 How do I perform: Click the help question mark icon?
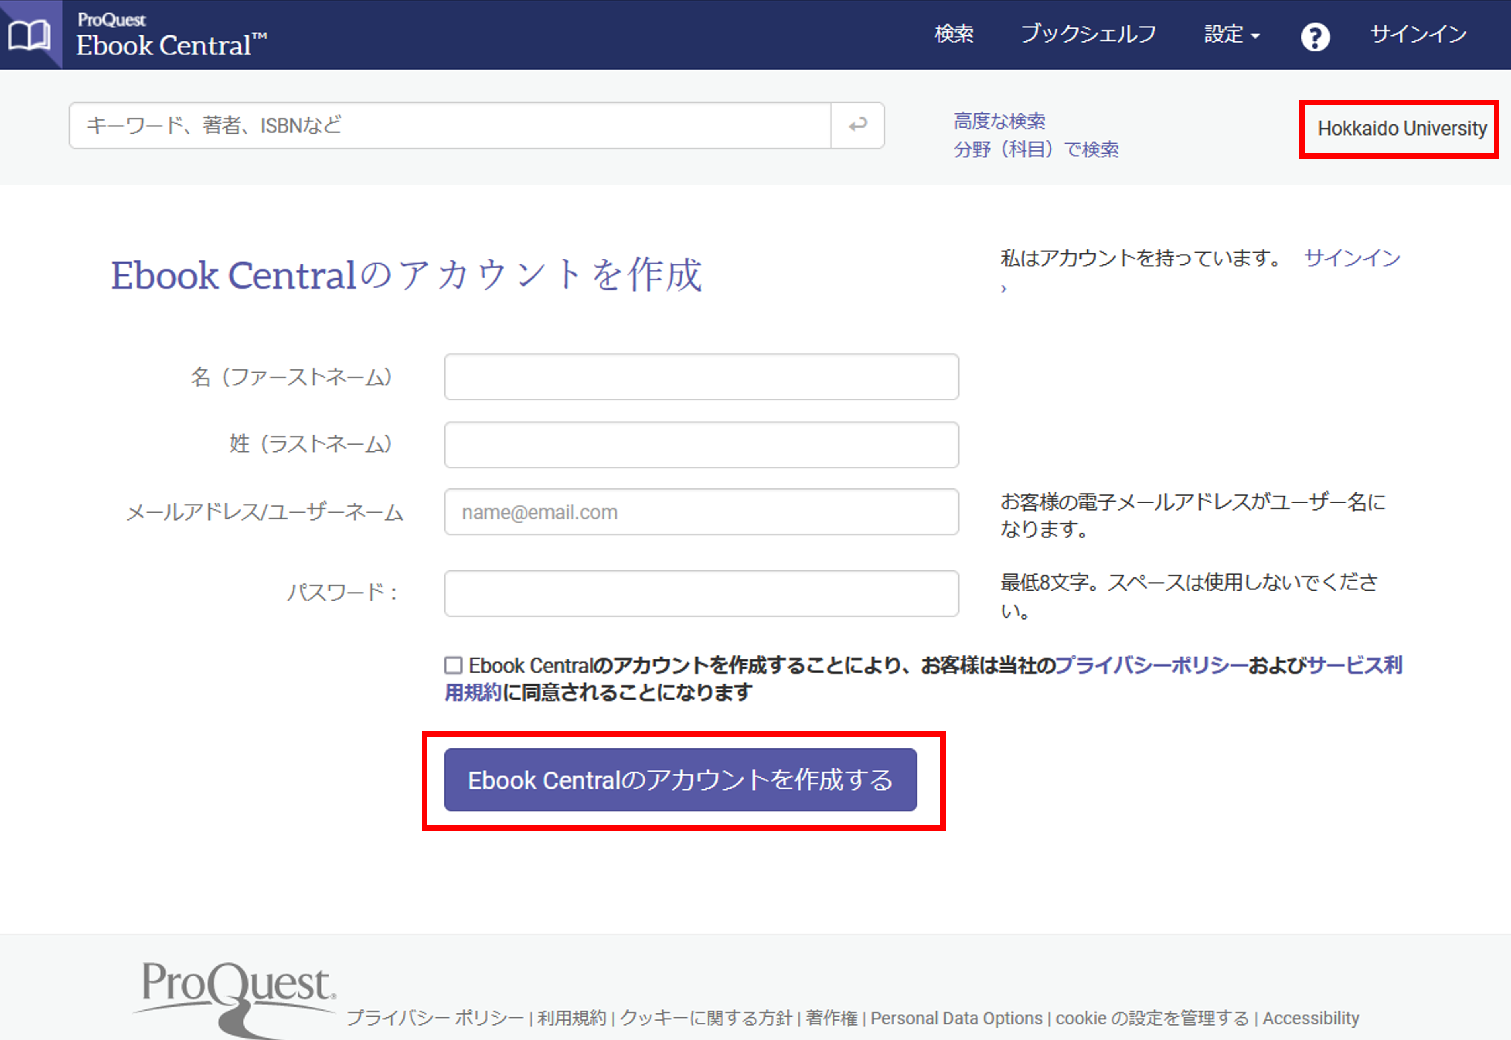pos(1315,37)
